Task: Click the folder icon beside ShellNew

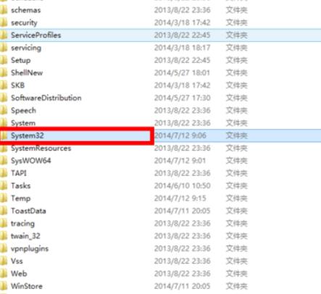Action: click(4, 73)
